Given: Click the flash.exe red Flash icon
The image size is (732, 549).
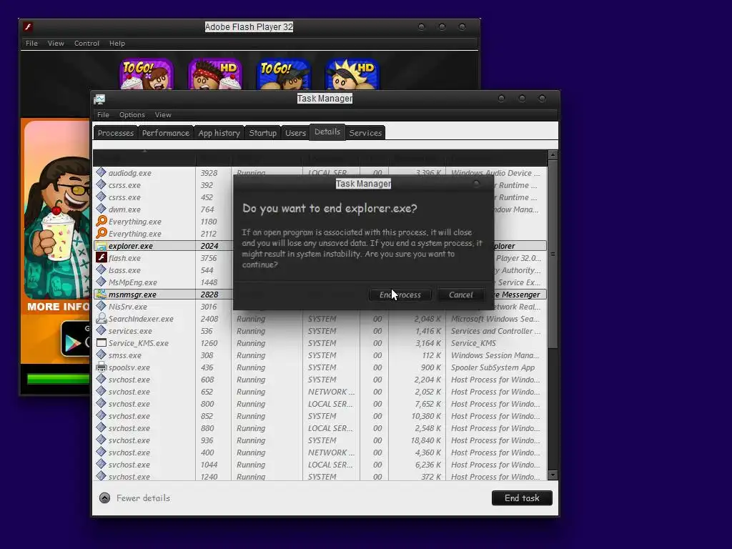Looking at the screenshot, I should click(x=102, y=257).
